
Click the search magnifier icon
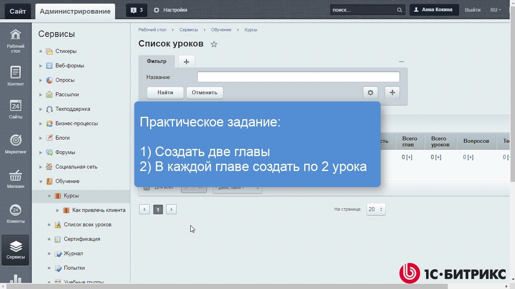pyautogui.click(x=400, y=10)
